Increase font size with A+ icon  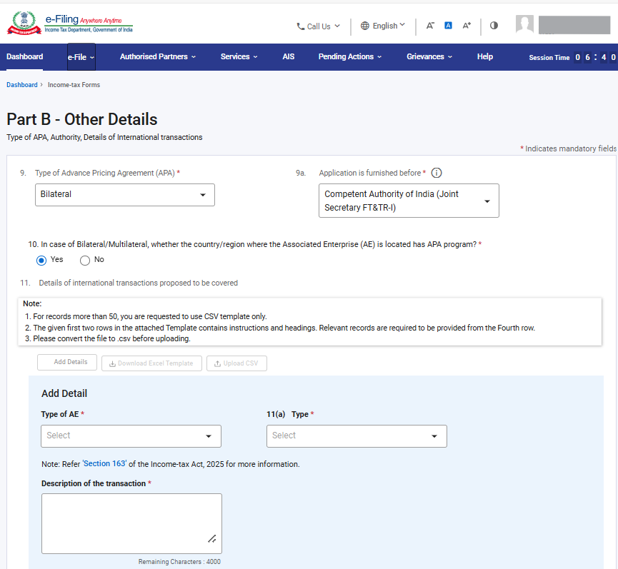[x=467, y=26]
